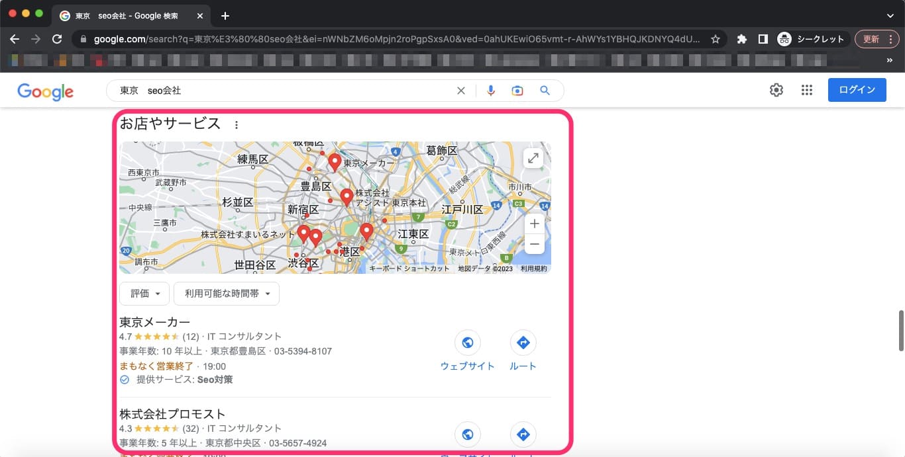Open the 利用可能な時間帯 dropdown
This screenshot has height=457, width=905.
(227, 294)
